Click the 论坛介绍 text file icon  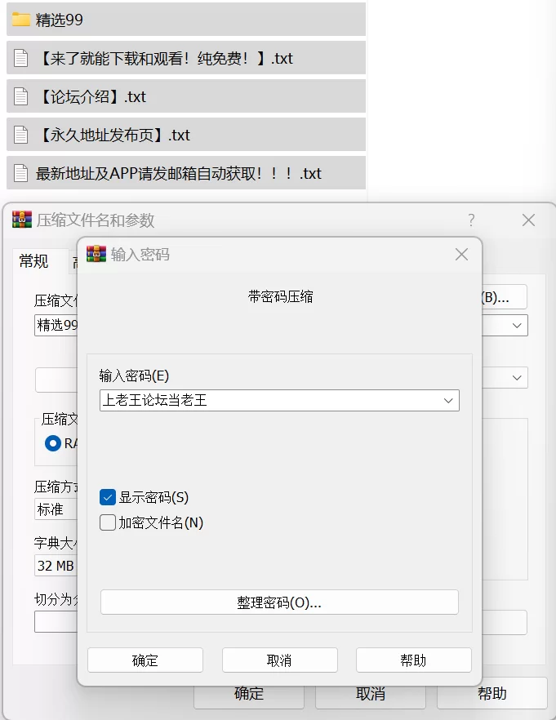coord(21,96)
